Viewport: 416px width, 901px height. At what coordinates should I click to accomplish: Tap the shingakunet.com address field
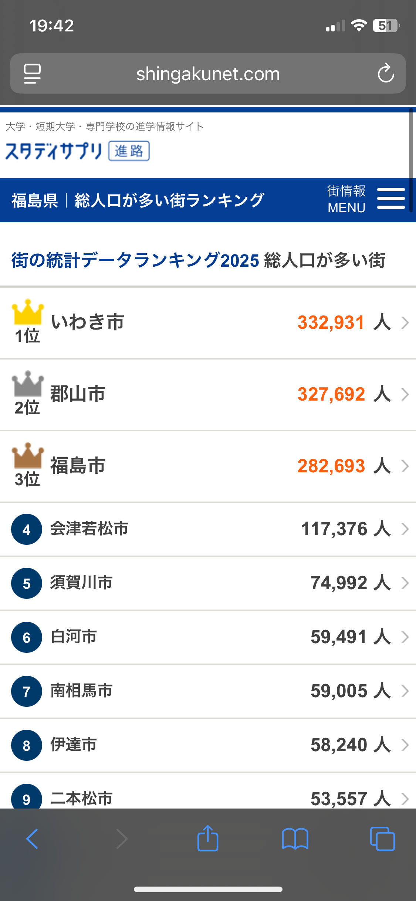coord(208,74)
